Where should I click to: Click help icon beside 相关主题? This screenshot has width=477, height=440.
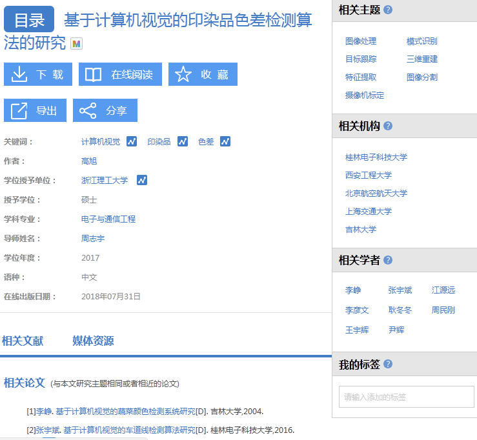(x=388, y=10)
